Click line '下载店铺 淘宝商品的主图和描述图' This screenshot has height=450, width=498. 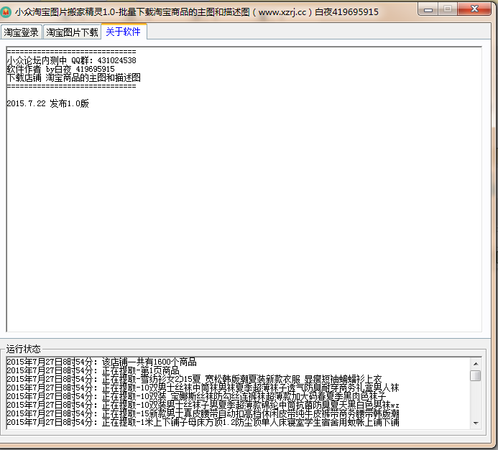74,78
